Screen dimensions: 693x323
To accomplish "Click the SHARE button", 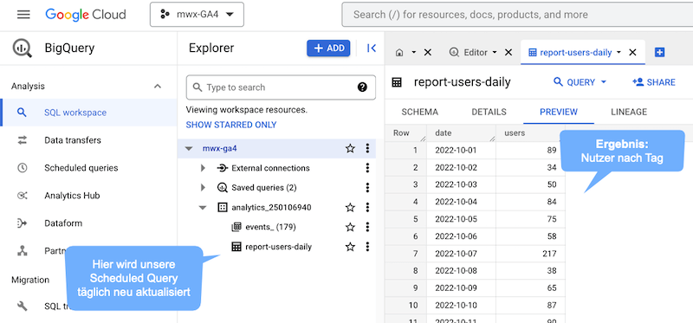I will (654, 82).
